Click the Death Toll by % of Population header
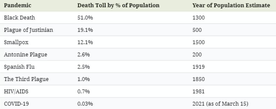Image resolution: width=276 pixels, height=109 pixels. pos(118,5)
